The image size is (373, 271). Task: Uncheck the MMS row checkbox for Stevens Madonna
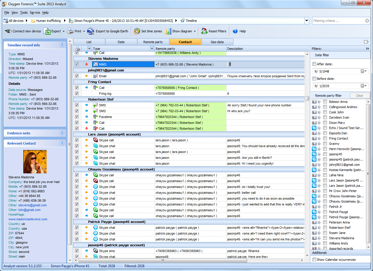click(77, 64)
